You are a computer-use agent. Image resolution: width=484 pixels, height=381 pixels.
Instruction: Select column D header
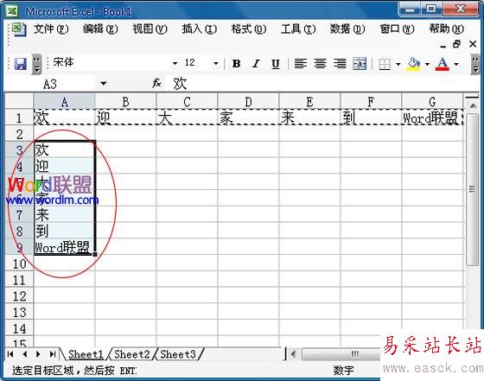(248, 101)
